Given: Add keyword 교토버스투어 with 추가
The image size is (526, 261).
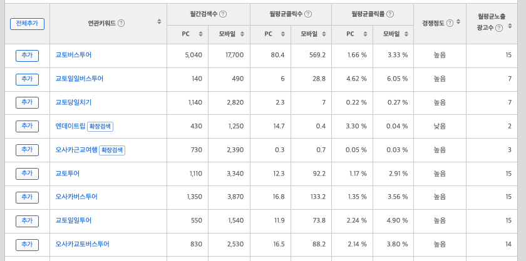Looking at the screenshot, I should point(27,56).
